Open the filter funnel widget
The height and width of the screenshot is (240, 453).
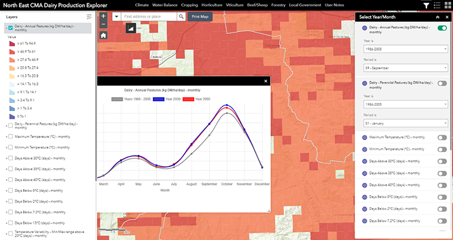pyautogui.click(x=426, y=5)
